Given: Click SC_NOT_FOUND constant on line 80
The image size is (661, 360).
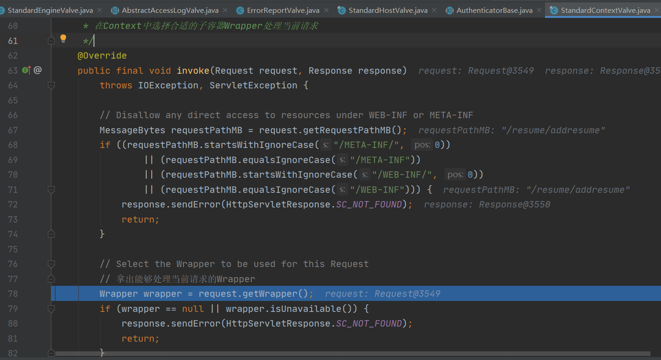Looking at the screenshot, I should click(369, 323).
